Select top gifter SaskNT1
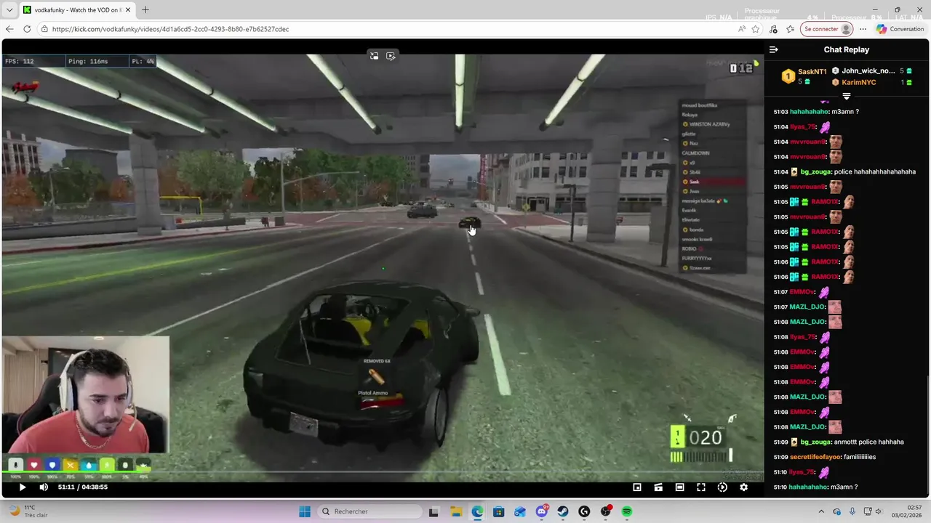Image resolution: width=931 pixels, height=523 pixels. [812, 72]
